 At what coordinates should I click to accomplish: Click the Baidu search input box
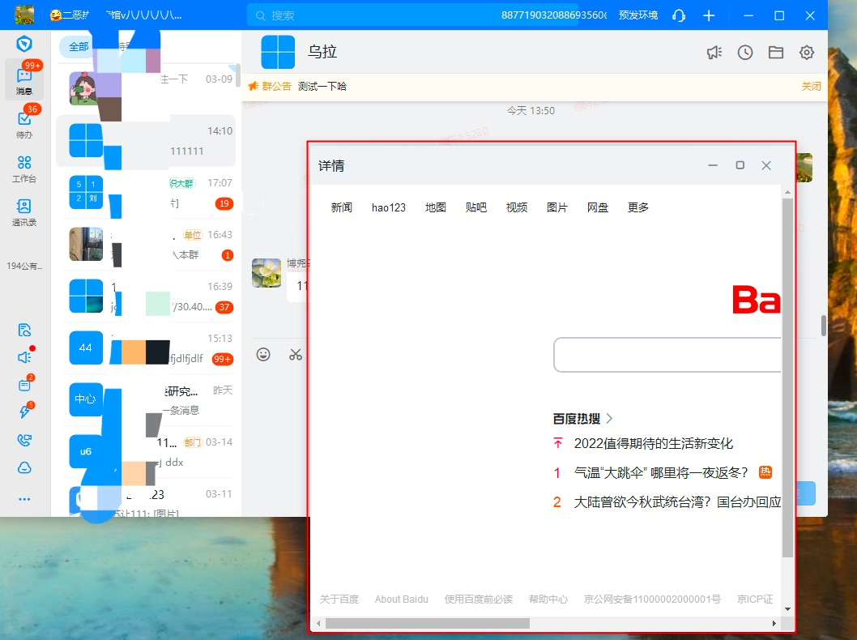pos(667,355)
